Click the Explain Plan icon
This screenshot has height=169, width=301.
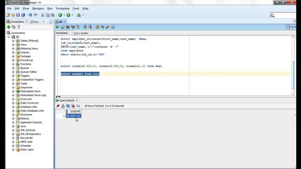click(68, 27)
